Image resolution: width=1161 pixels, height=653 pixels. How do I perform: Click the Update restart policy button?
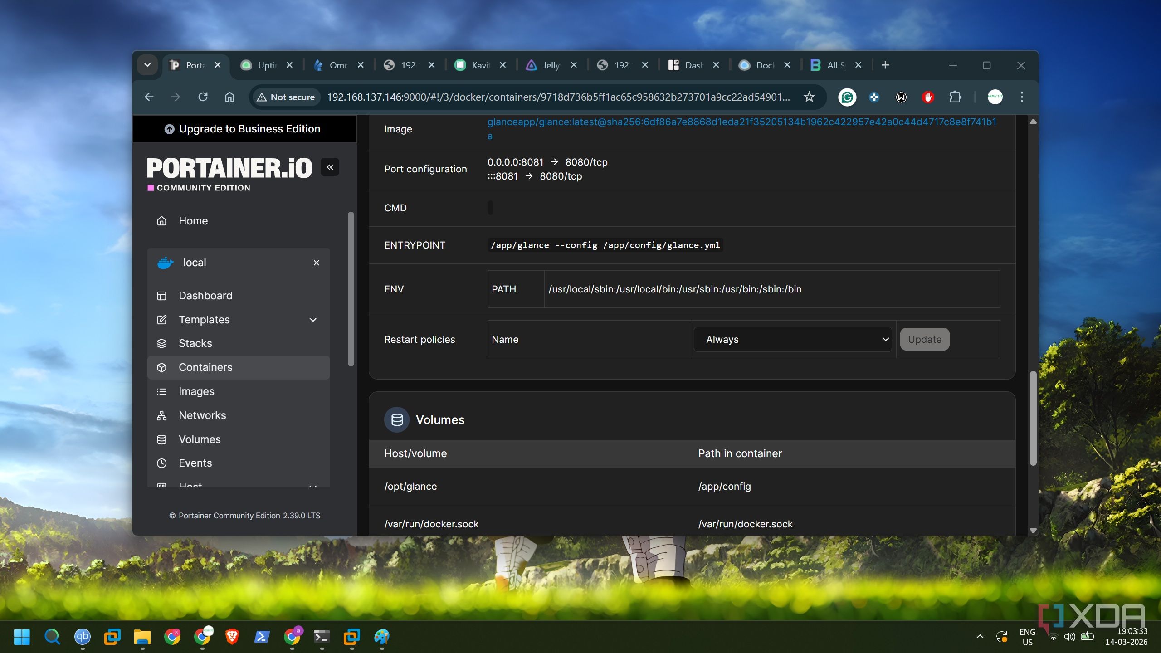click(x=924, y=339)
